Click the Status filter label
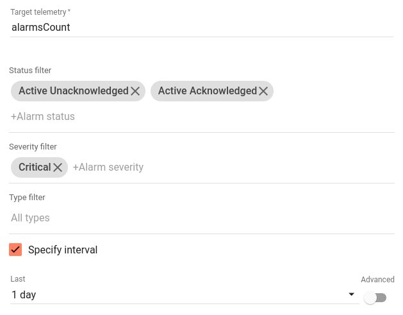Screen dimensions: 403x315 [30, 71]
